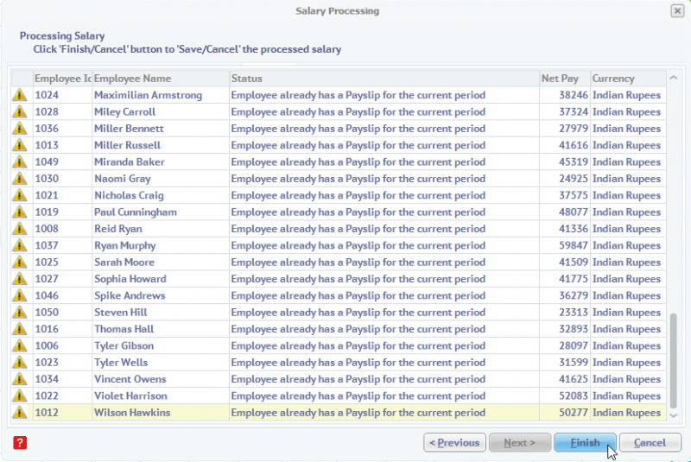Screen dimensions: 691x462
Task: Click warning icon beside Maximilian Armstrong
Action: [x=19, y=95]
